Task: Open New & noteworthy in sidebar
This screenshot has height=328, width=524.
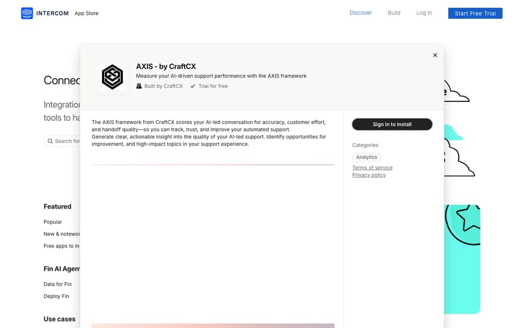Action: (62, 234)
